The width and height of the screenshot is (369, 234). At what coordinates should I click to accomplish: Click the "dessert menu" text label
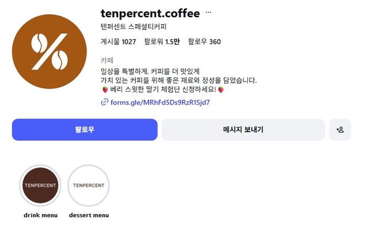89,216
